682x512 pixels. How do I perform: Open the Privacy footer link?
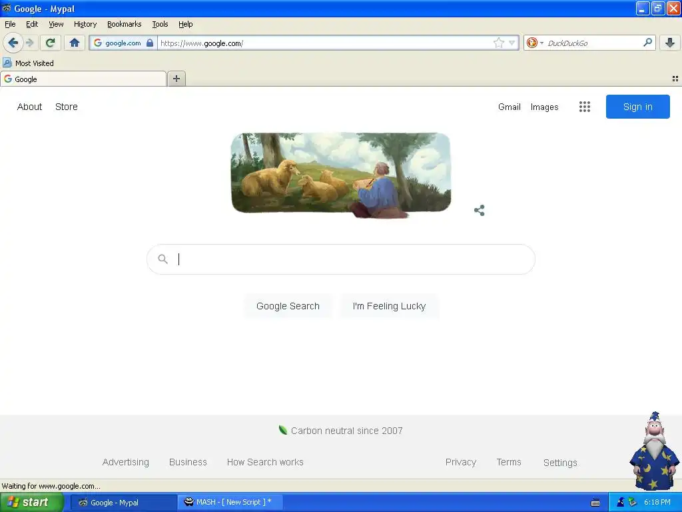click(461, 462)
